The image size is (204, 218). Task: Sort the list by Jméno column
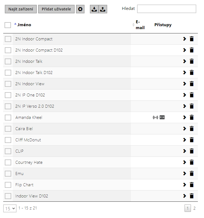point(24,25)
